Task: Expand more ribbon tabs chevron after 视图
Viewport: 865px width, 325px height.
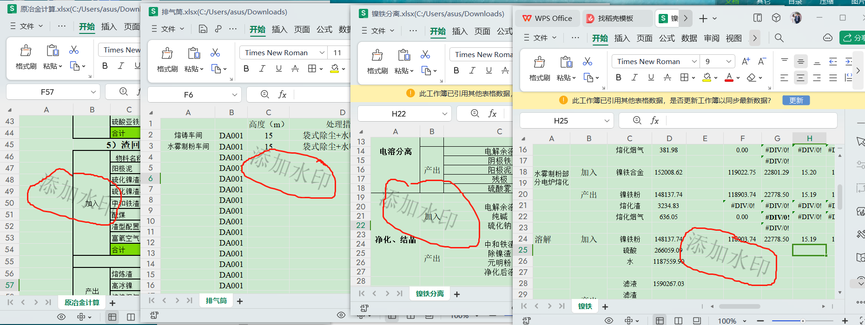Action: (x=754, y=38)
